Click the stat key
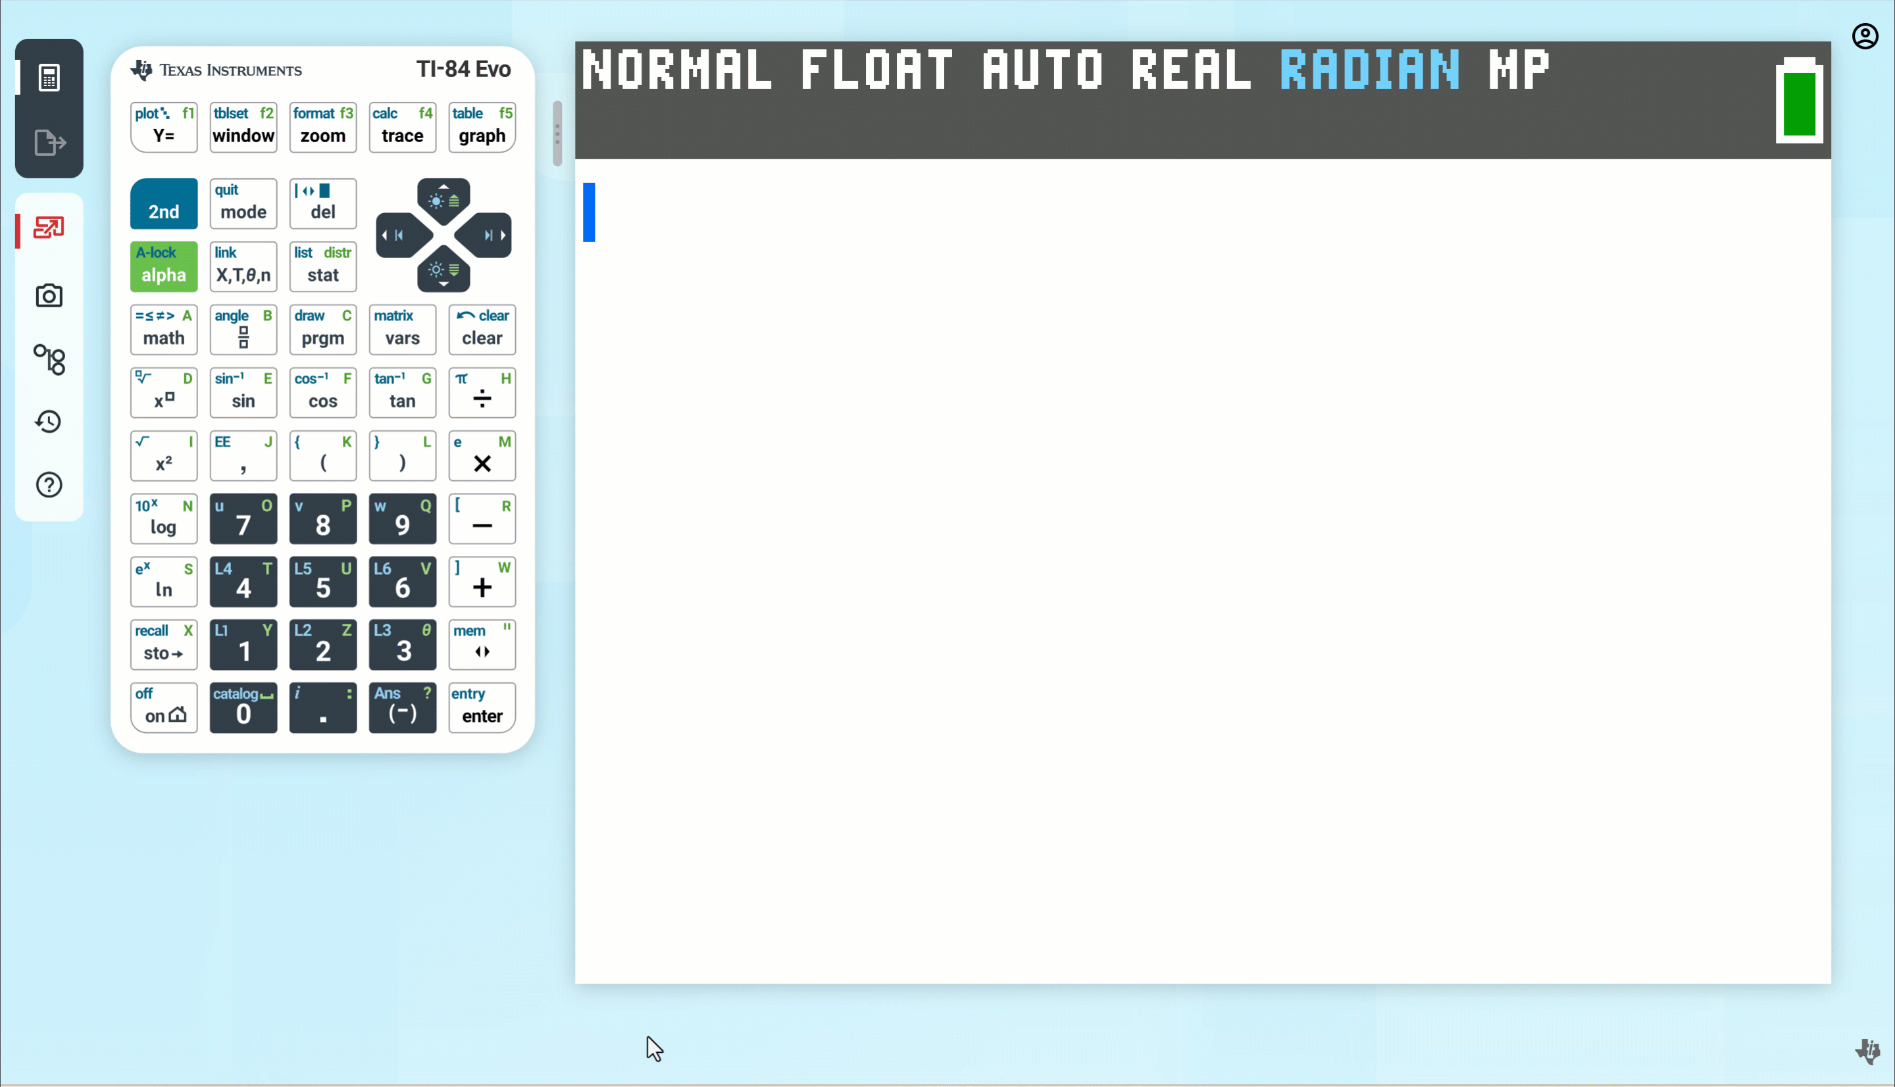Image resolution: width=1895 pixels, height=1087 pixels. point(323,266)
